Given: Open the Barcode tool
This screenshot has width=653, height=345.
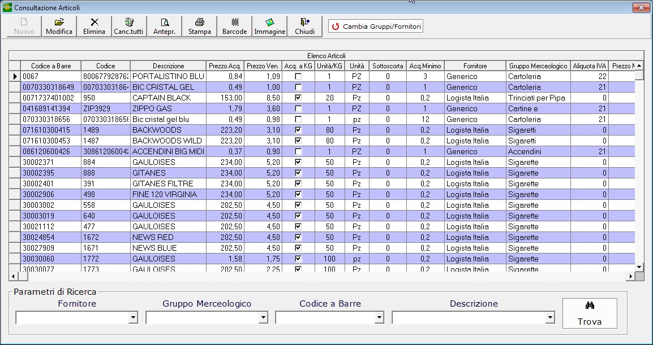Looking at the screenshot, I should [x=234, y=27].
